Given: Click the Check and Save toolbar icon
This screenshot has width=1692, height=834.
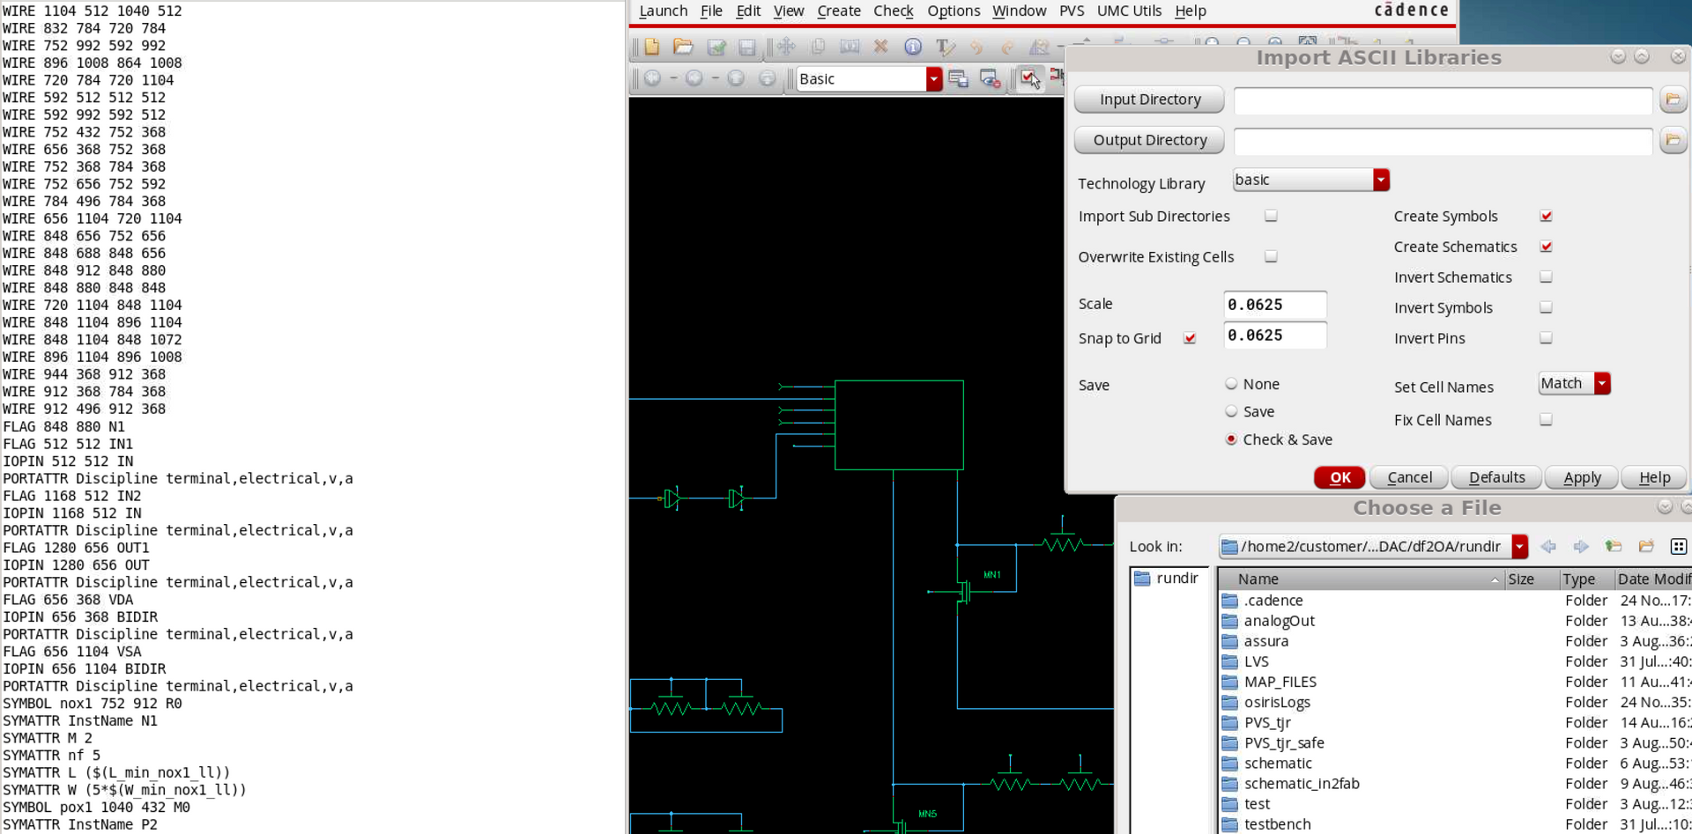Looking at the screenshot, I should 716,47.
